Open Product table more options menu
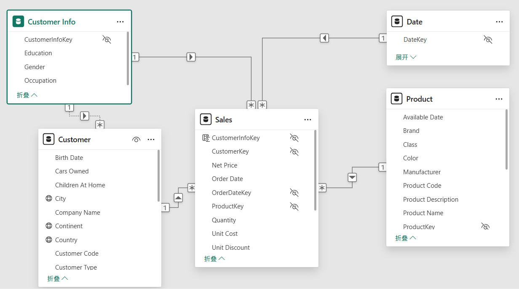Image resolution: width=519 pixels, height=289 pixels. click(499, 99)
